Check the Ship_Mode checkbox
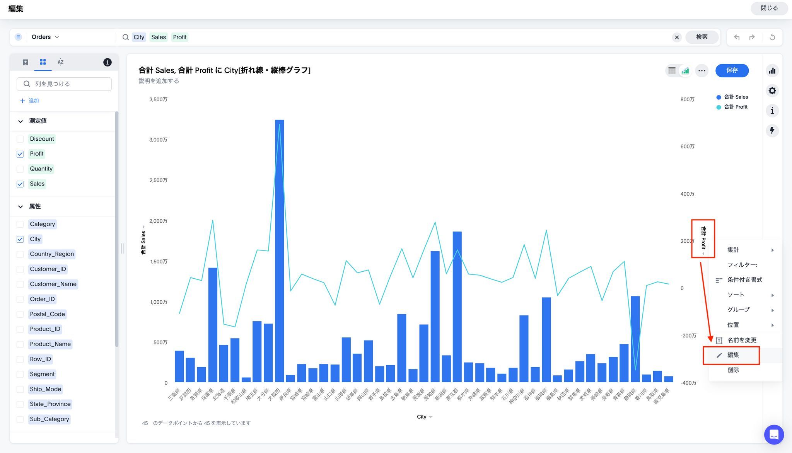 pyautogui.click(x=20, y=390)
